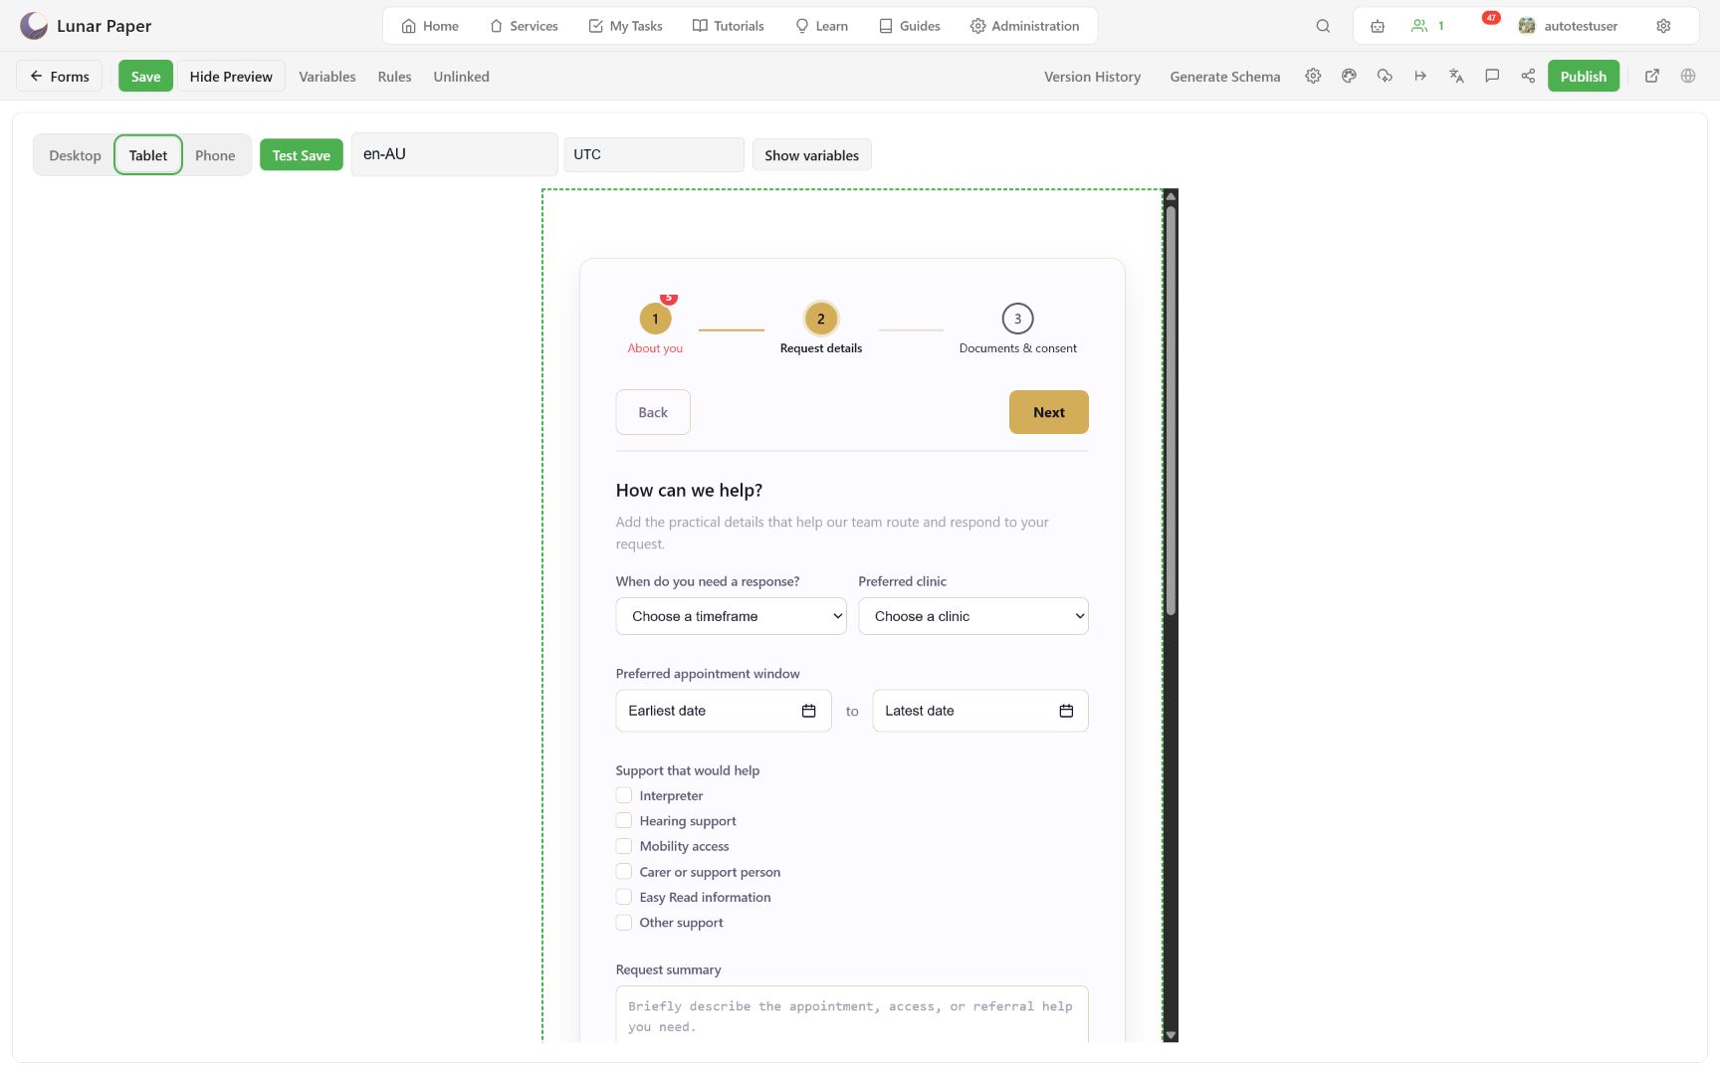Open the translations icon

click(x=1456, y=76)
